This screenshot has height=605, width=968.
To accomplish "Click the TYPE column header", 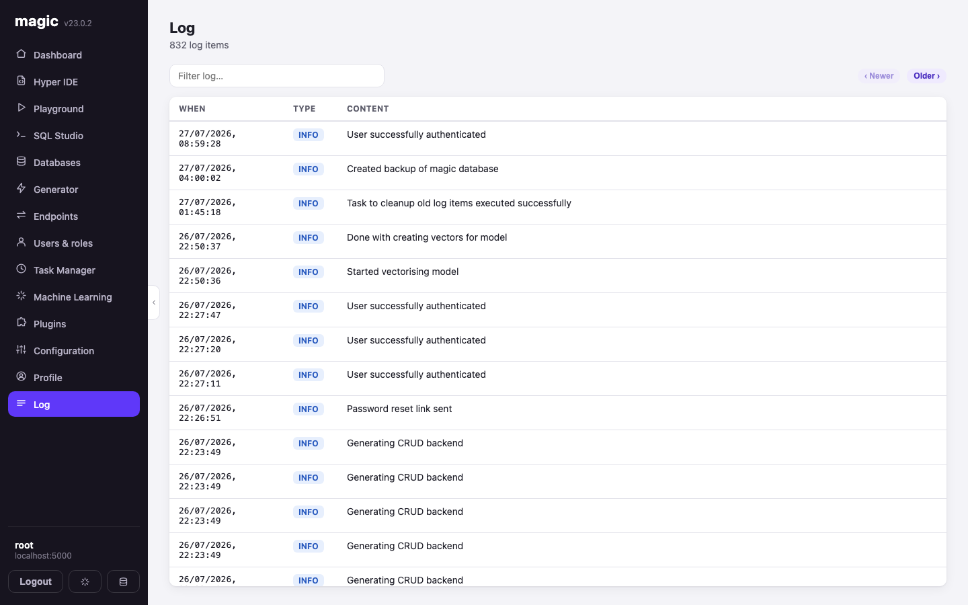I will 305,109.
